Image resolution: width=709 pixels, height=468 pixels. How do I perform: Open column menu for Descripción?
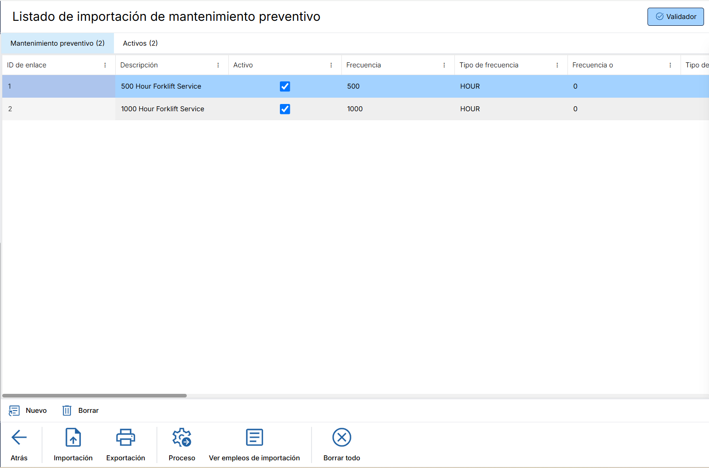pos(218,65)
